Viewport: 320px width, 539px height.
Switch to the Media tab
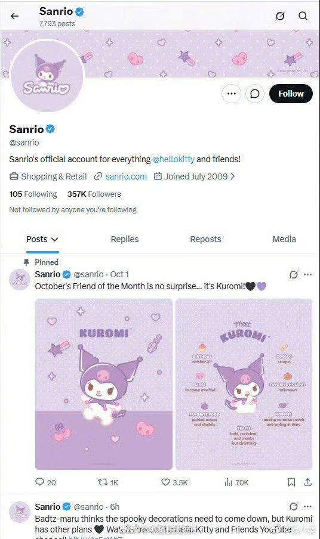284,239
